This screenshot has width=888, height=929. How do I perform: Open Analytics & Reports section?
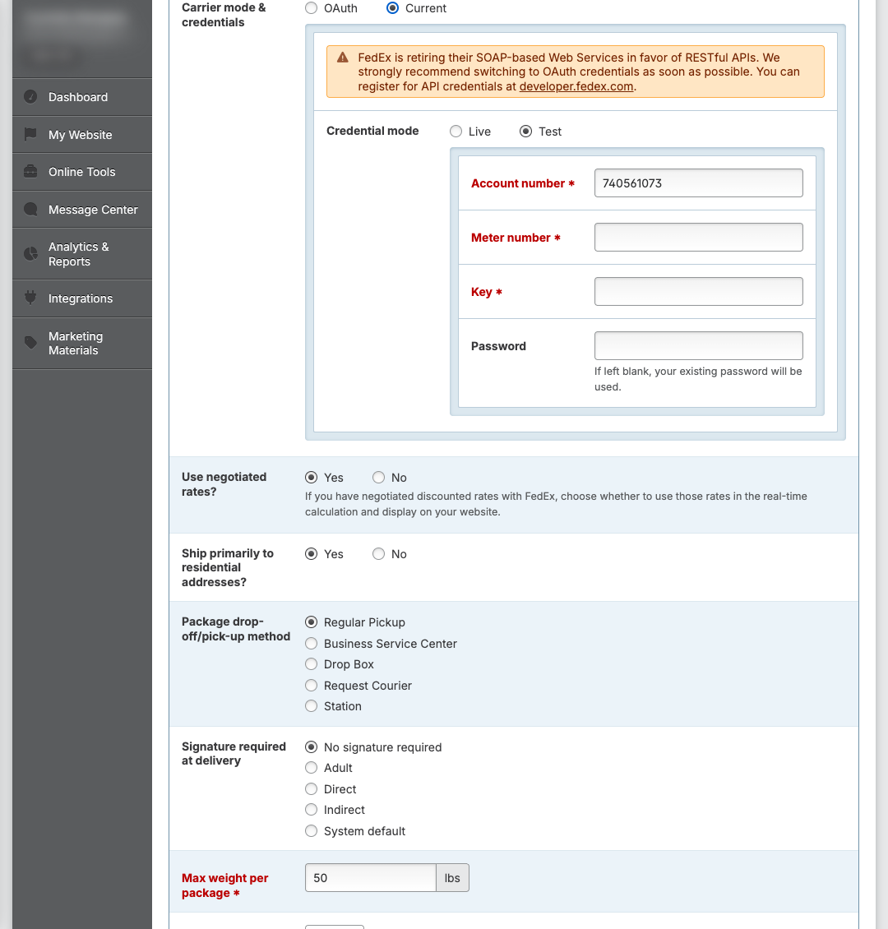pyautogui.click(x=82, y=254)
